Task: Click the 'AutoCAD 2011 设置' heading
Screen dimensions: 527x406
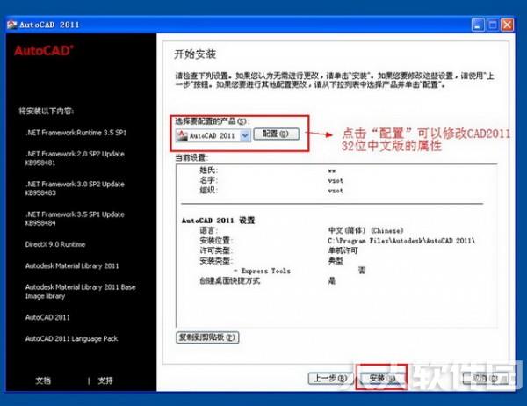Action: click(x=219, y=221)
